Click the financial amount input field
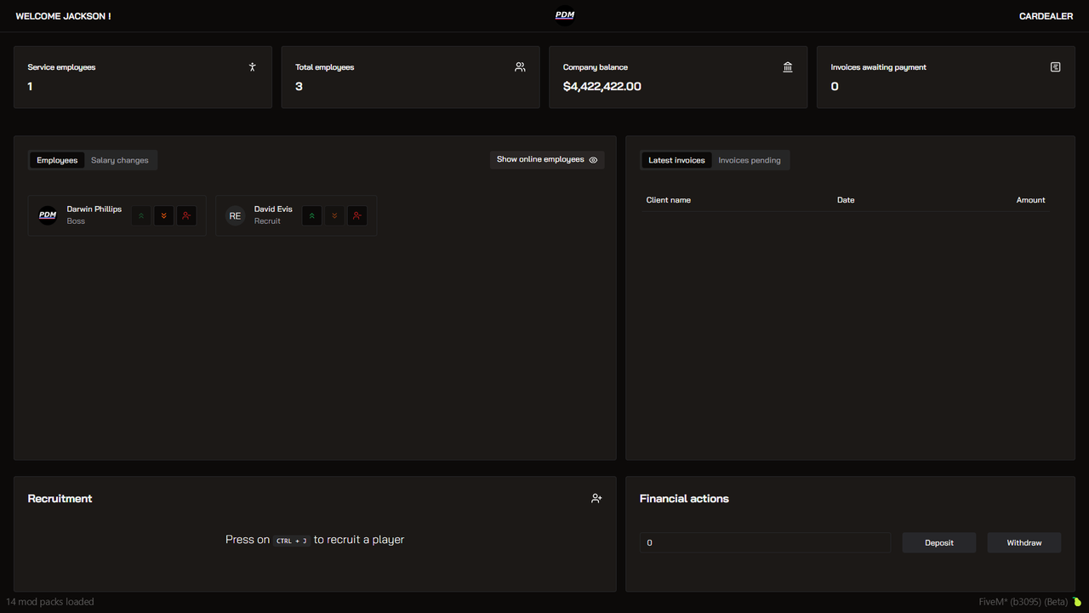 pyautogui.click(x=765, y=542)
